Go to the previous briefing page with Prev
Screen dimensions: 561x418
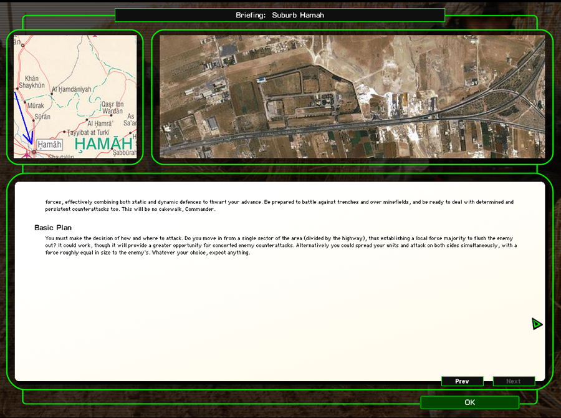[463, 381]
